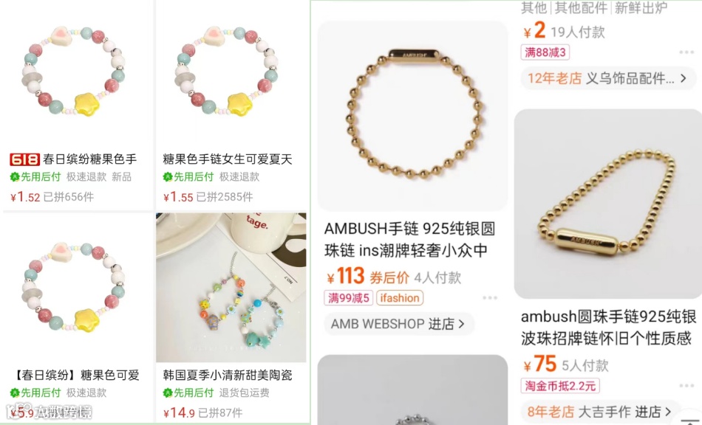The height and width of the screenshot is (425, 702).
Task: Open top-left candy bracelet product image
Action: (x=75, y=72)
